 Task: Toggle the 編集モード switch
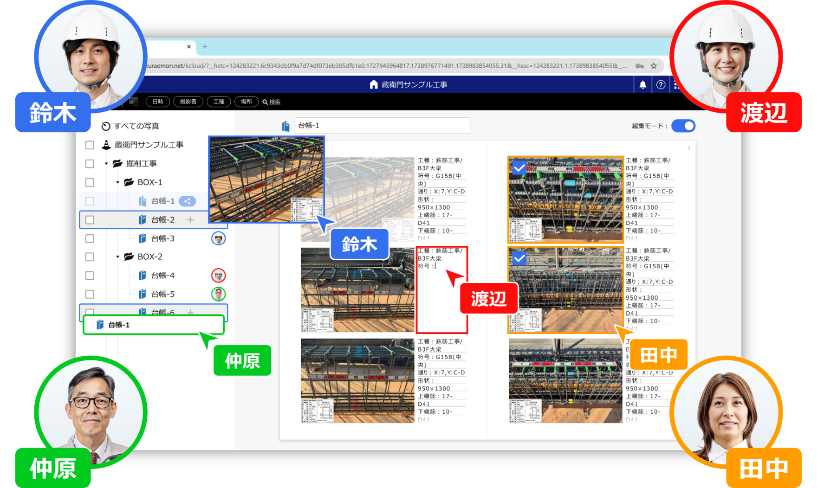[x=683, y=126]
